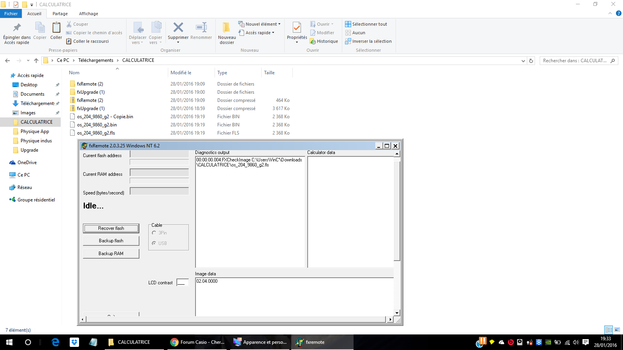623x350 pixels.
Task: Select the 3Pin cable radio button
Action: pos(154,233)
